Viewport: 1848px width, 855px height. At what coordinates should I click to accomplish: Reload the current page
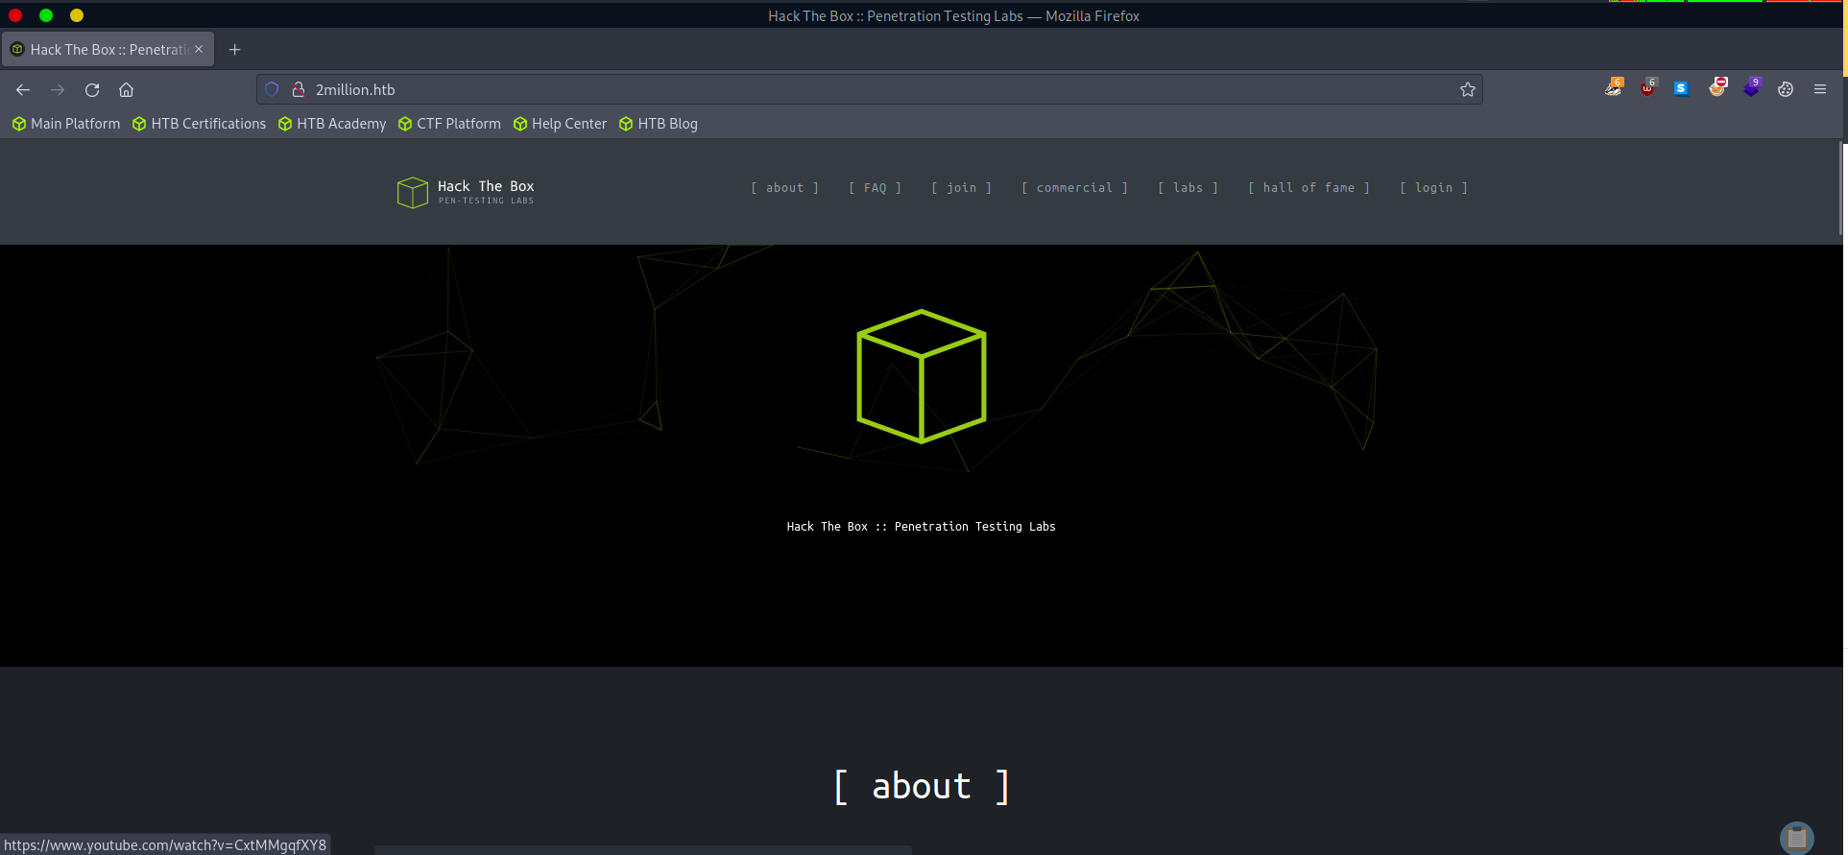pos(92,89)
